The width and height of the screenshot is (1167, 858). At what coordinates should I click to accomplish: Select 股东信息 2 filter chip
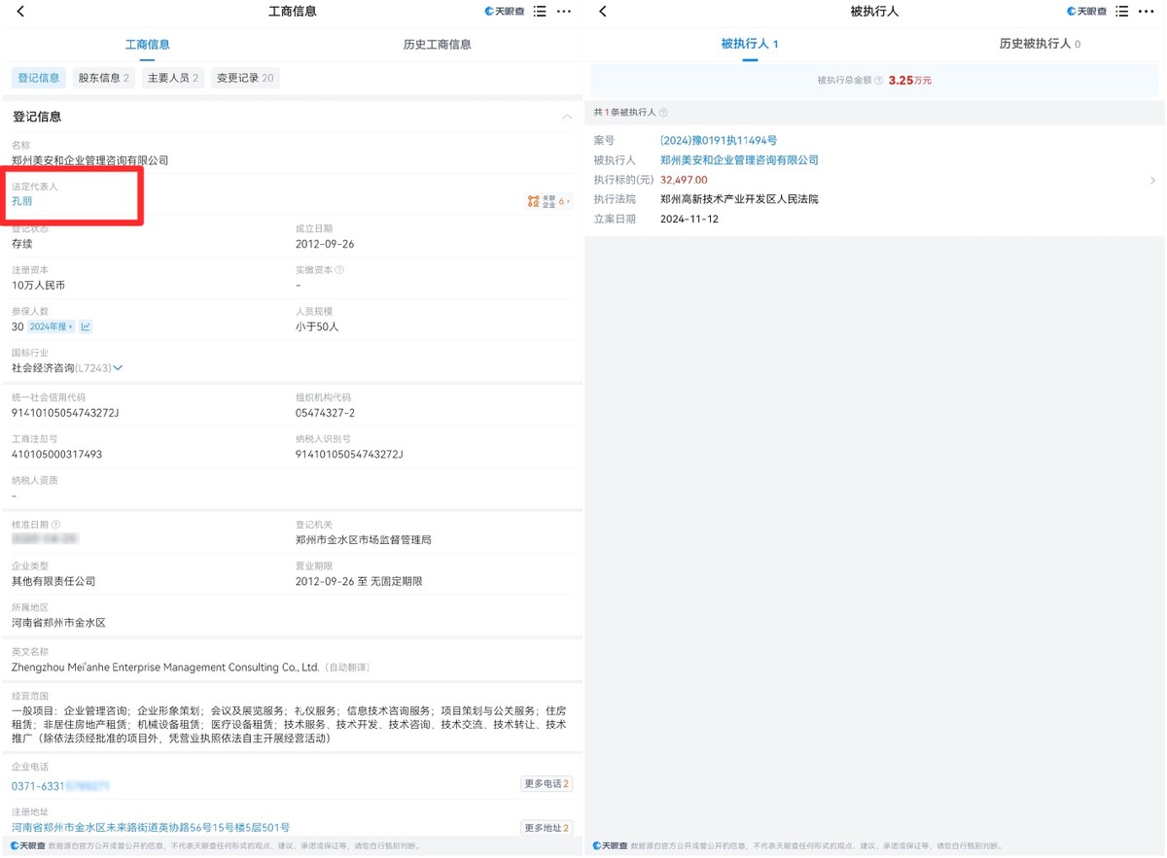pyautogui.click(x=103, y=78)
